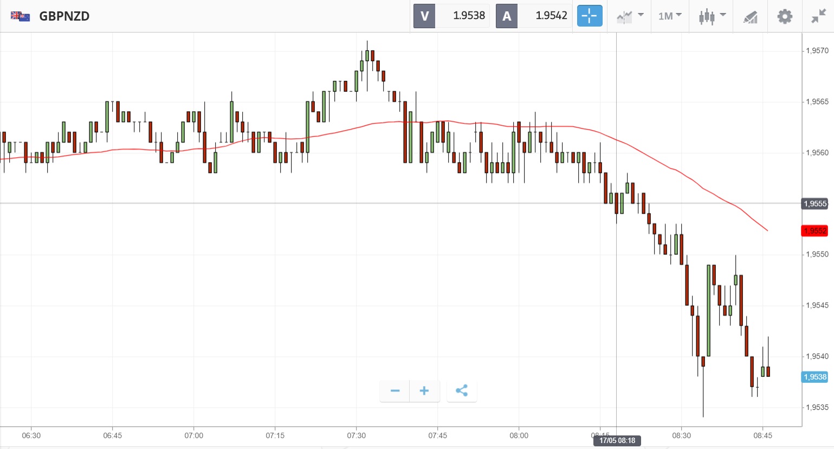Open chart settings gear
The width and height of the screenshot is (834, 449).
pos(784,16)
